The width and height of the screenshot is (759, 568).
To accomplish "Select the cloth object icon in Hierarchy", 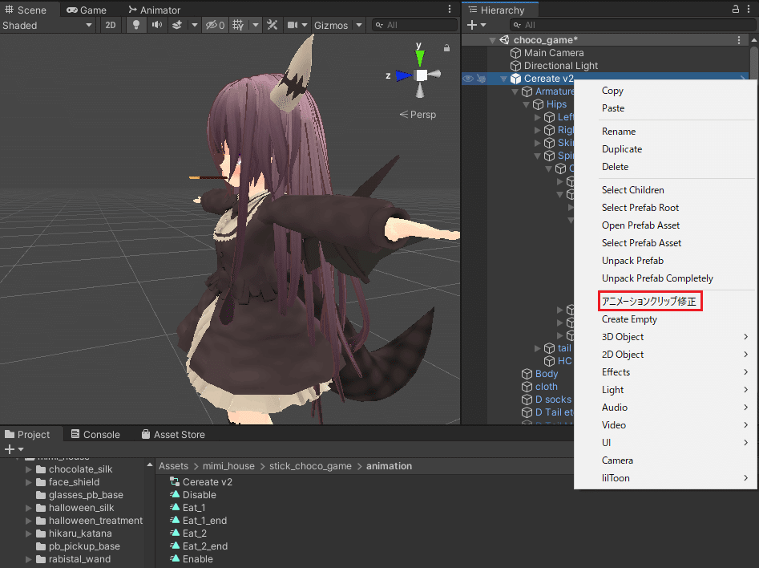I will (x=527, y=387).
